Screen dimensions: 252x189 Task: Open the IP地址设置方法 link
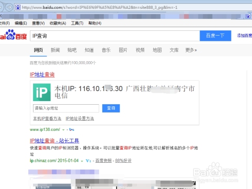pyautogui.click(x=80, y=118)
